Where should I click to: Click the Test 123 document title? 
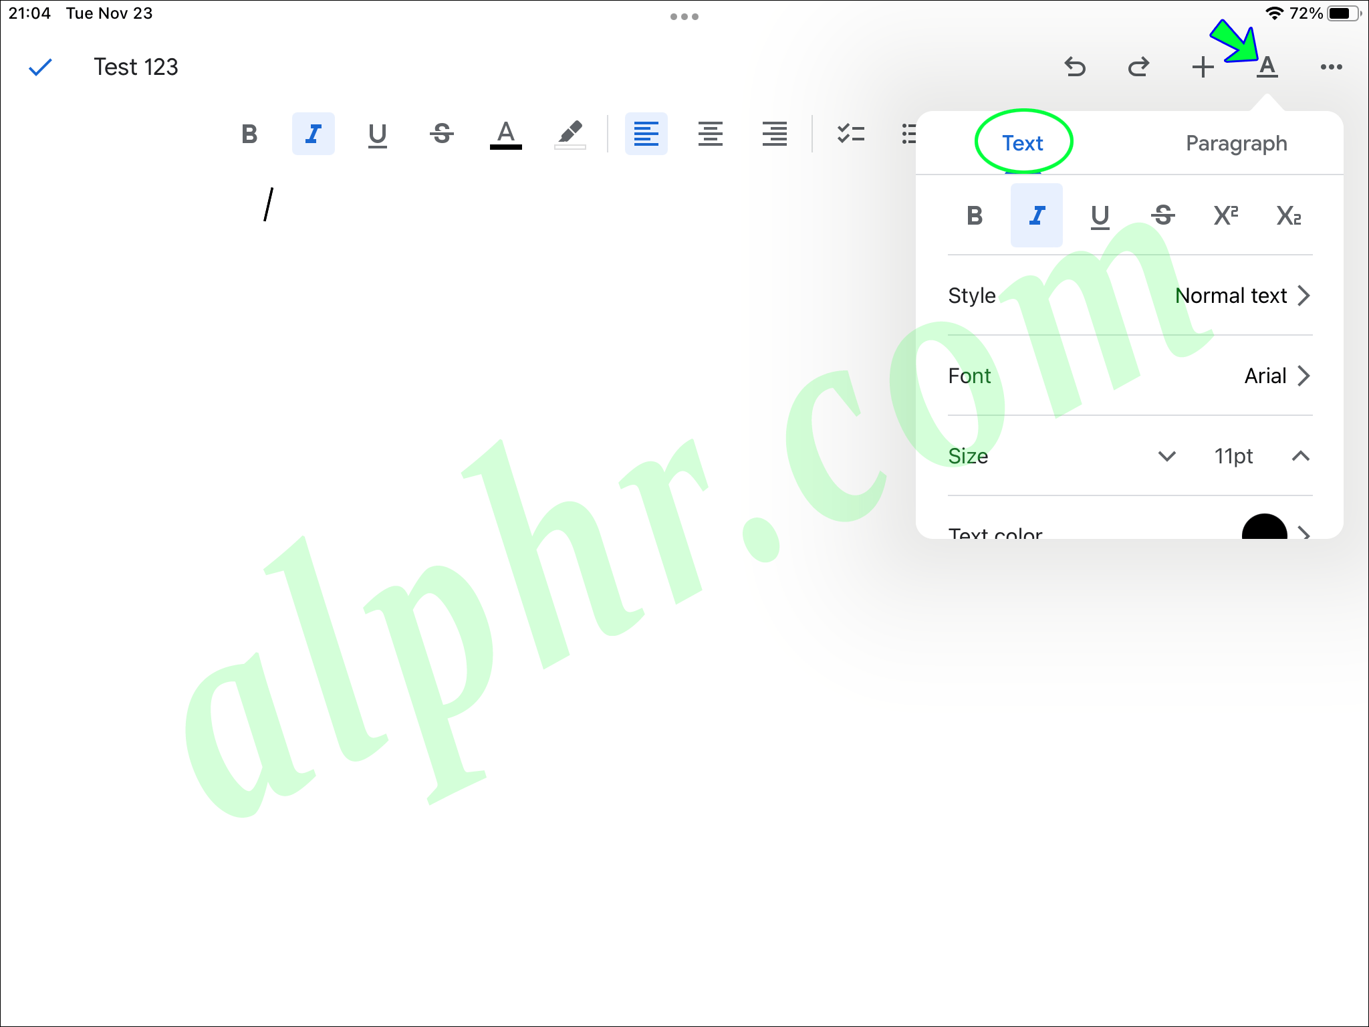pyautogui.click(x=135, y=66)
